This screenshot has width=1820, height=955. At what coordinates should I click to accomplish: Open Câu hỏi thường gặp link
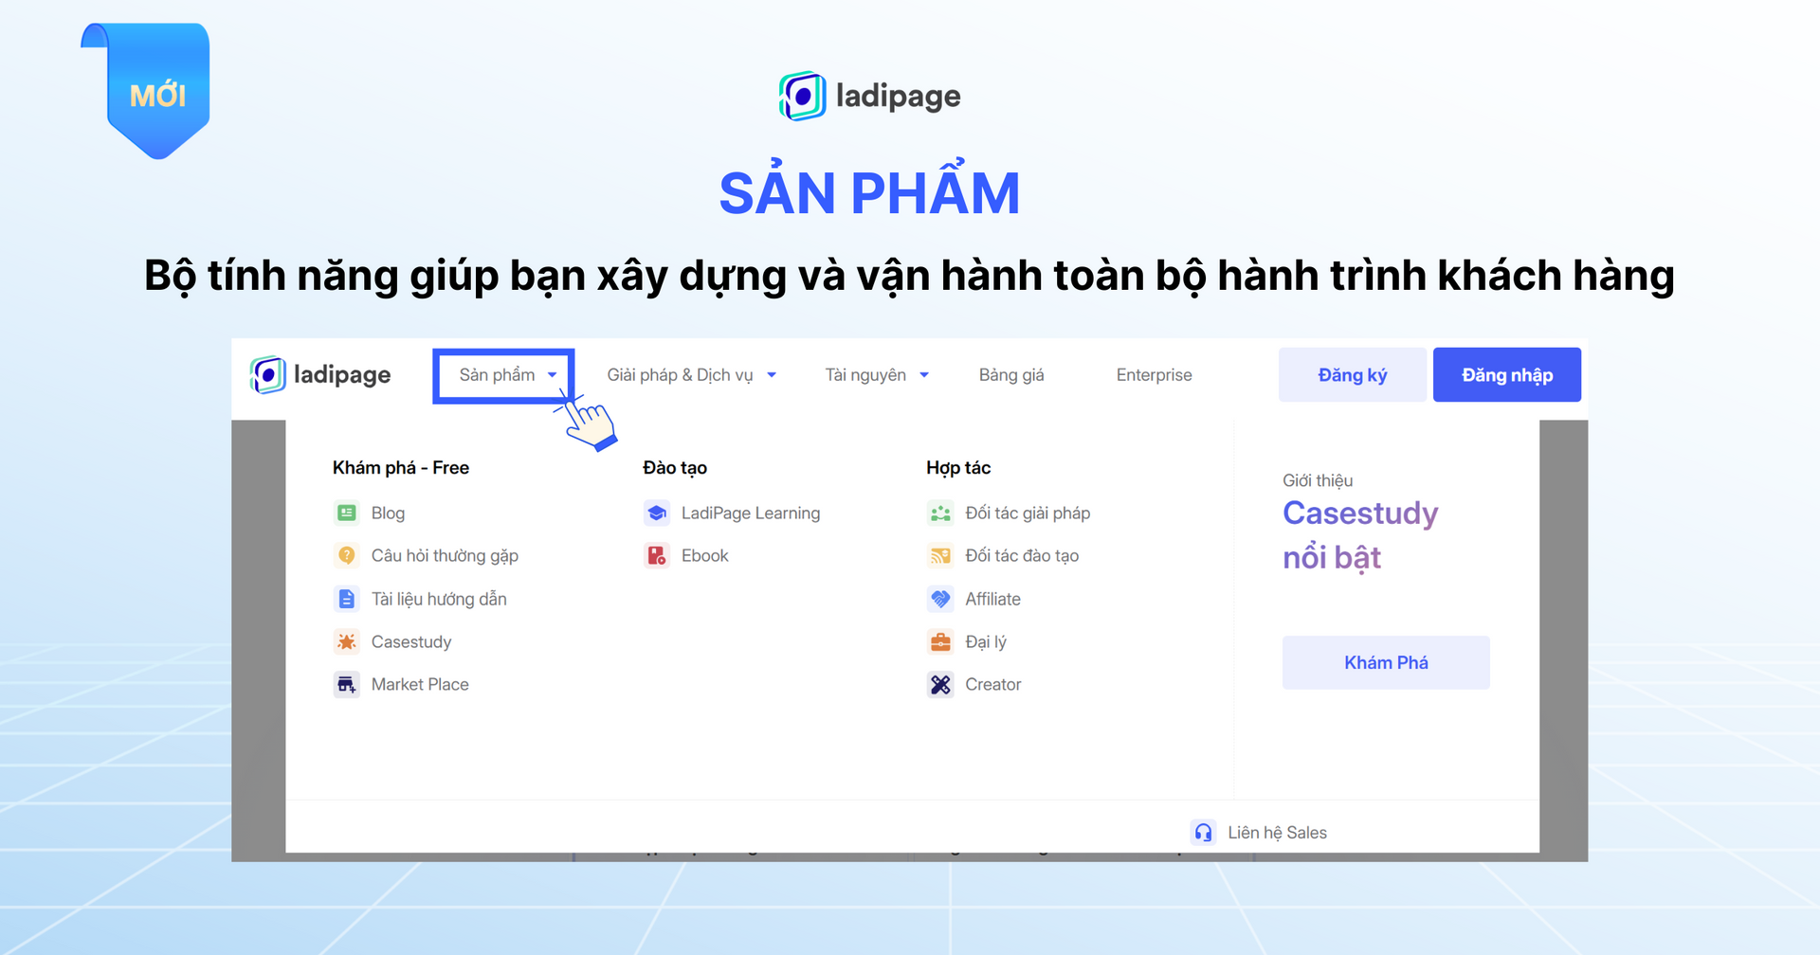point(445,556)
